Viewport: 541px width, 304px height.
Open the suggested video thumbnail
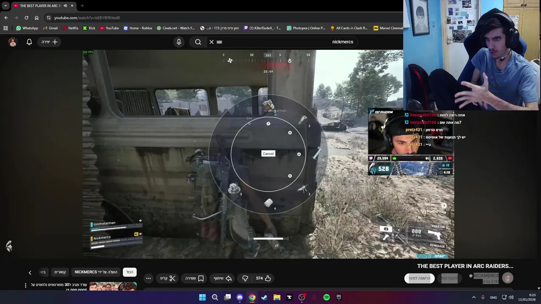click(113, 287)
